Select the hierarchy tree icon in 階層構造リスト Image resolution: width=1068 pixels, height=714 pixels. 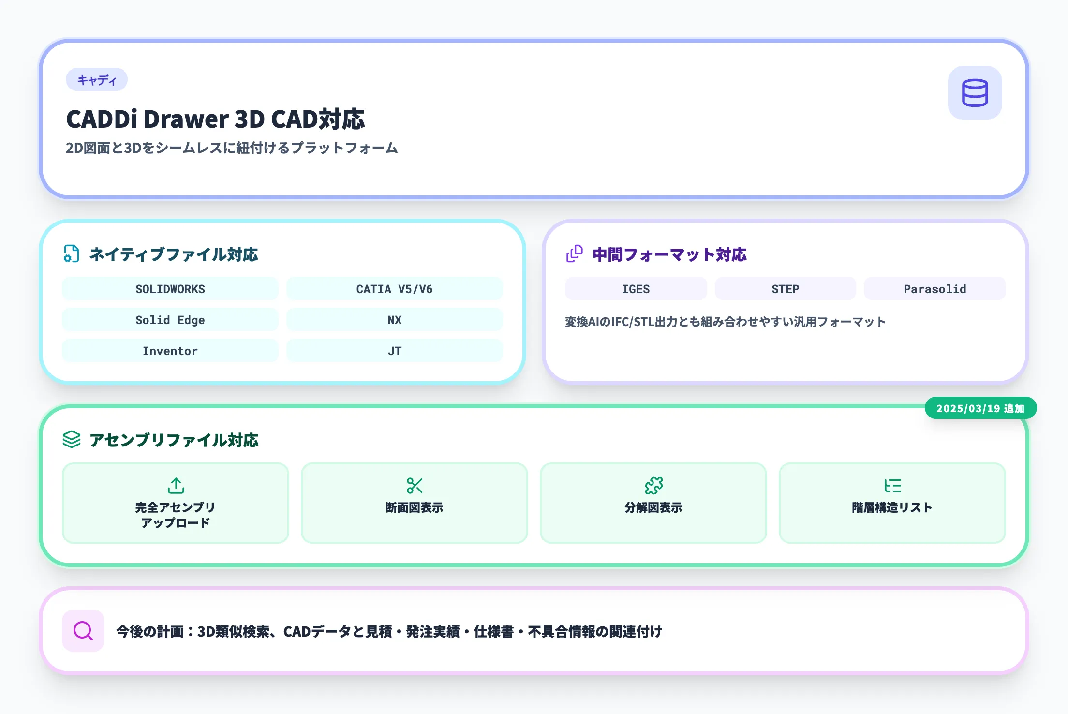[x=893, y=485]
